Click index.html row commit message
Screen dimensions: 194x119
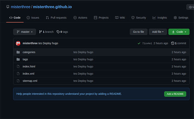point(83,67)
